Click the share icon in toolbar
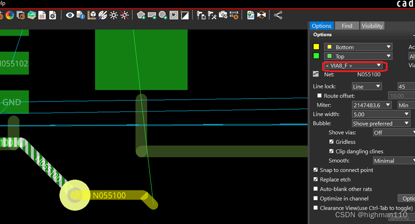Image resolution: width=415 pixels, height=224 pixels. point(278,15)
